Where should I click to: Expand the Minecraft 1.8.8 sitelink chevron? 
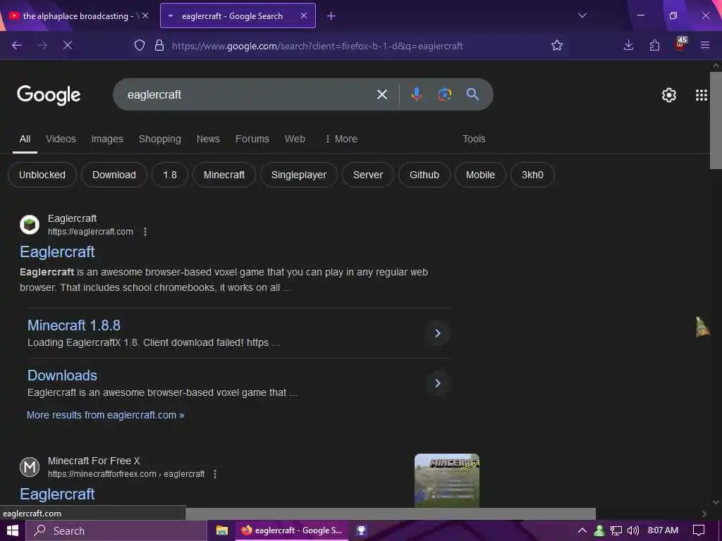coord(437,333)
